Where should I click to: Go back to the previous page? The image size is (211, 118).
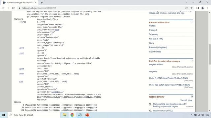[3, 8]
